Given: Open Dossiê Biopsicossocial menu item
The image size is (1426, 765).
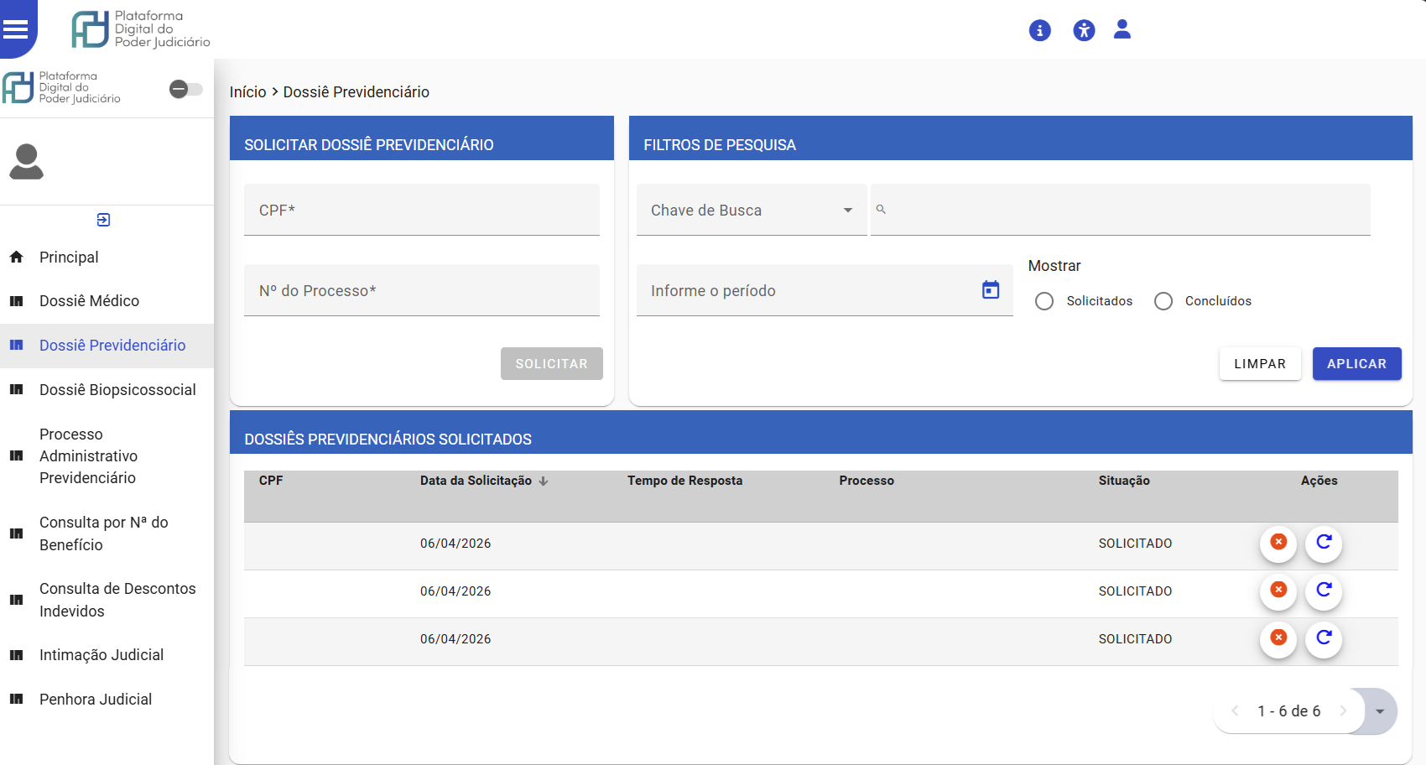Looking at the screenshot, I should tap(107, 390).
